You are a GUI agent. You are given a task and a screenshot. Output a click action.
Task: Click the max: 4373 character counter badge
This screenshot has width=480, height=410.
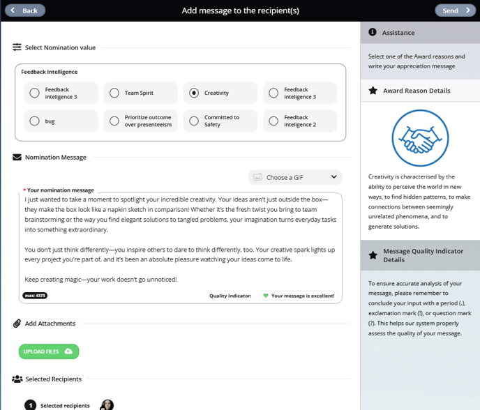tap(35, 296)
